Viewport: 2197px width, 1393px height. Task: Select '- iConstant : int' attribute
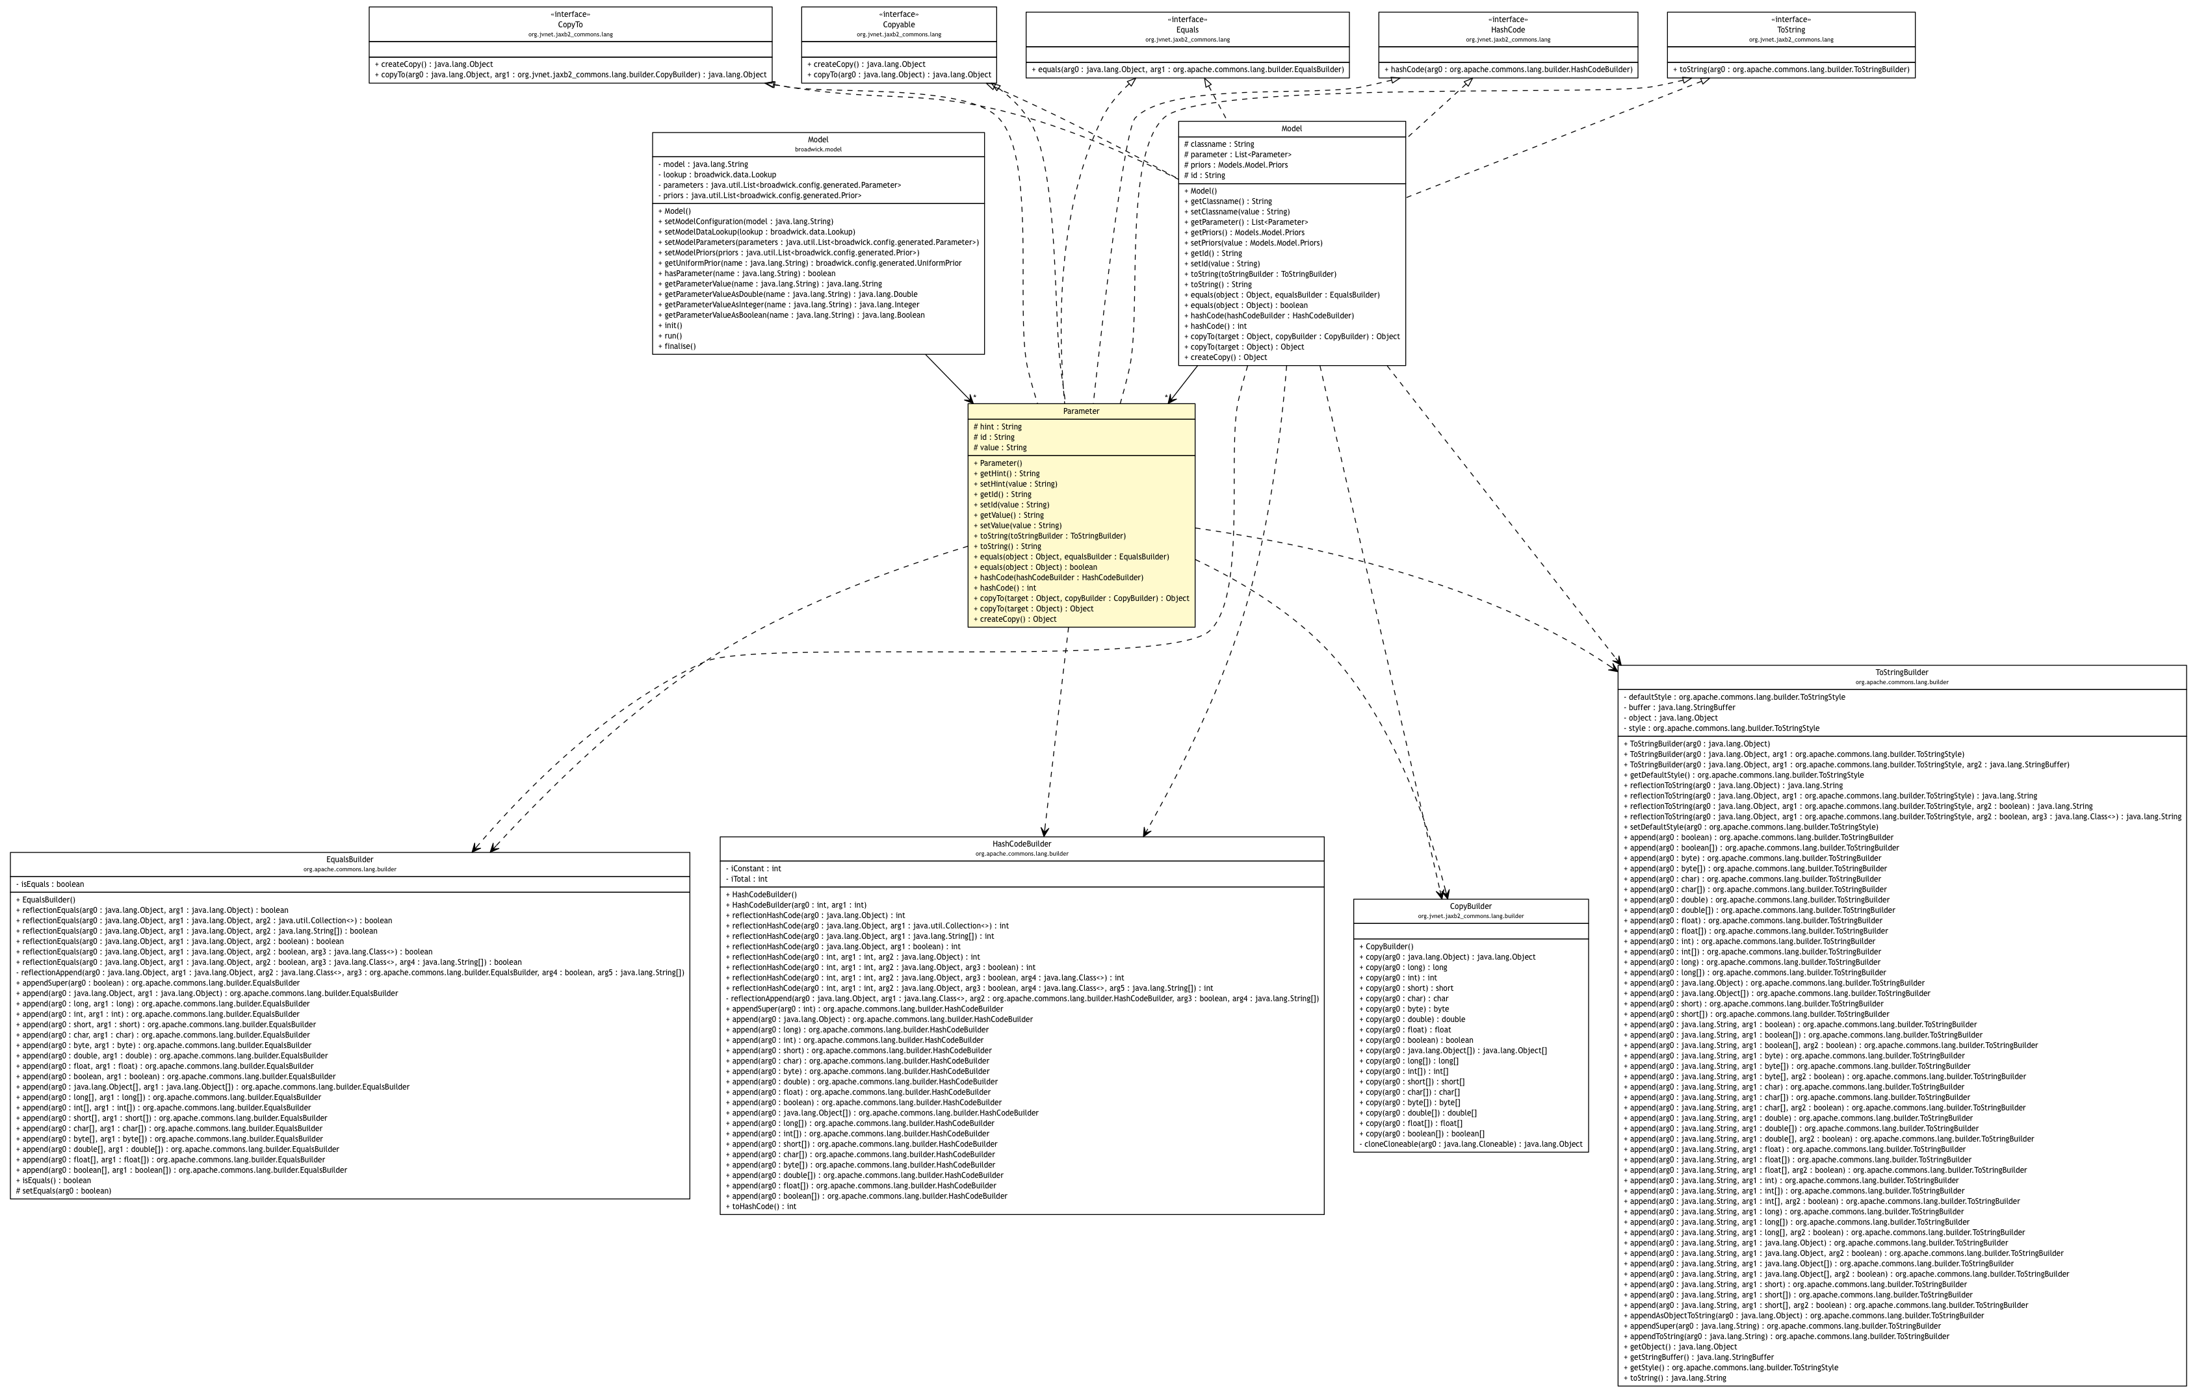(753, 869)
